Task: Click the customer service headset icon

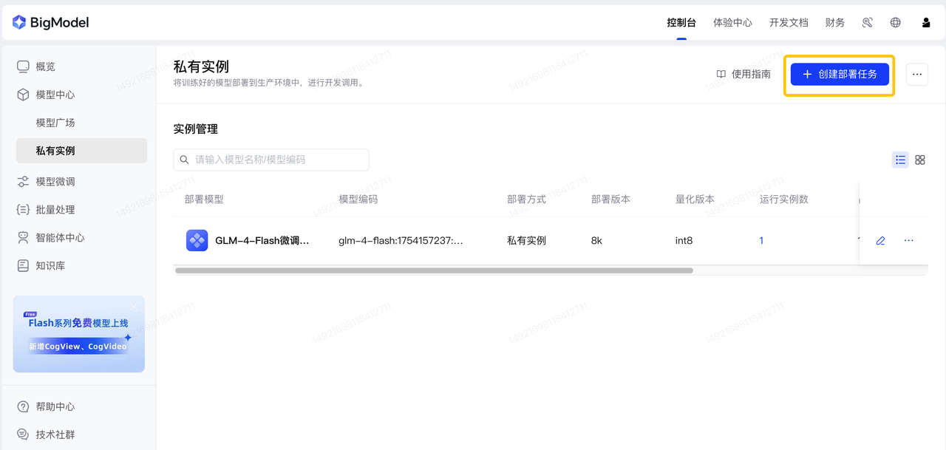Action: tap(868, 22)
